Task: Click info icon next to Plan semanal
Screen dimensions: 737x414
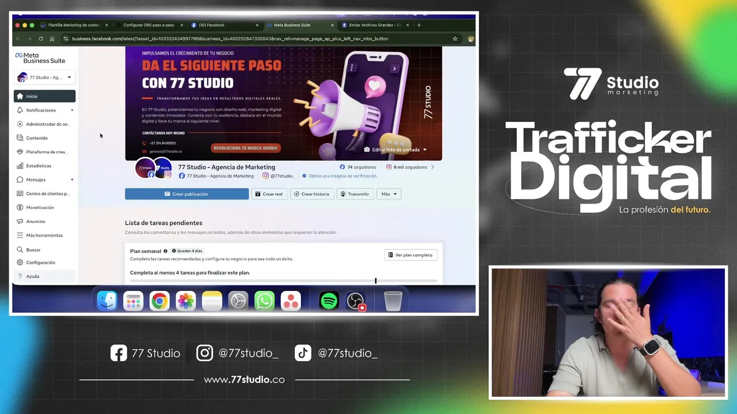Action: coord(165,251)
